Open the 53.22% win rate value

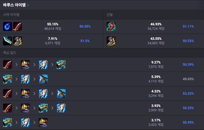[188, 94]
